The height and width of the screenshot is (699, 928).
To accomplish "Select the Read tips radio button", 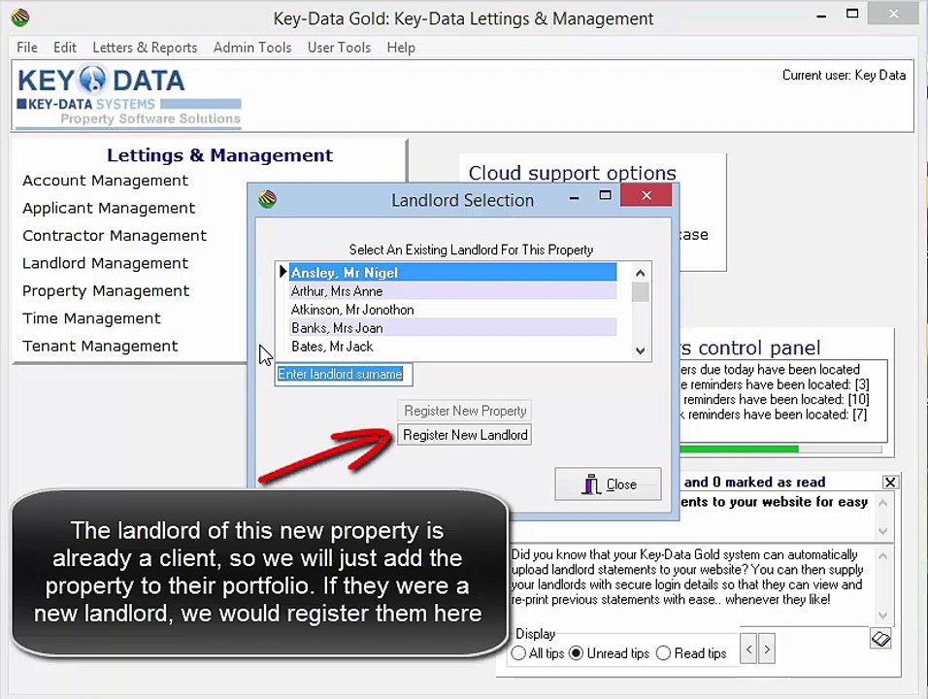I will pos(663,652).
